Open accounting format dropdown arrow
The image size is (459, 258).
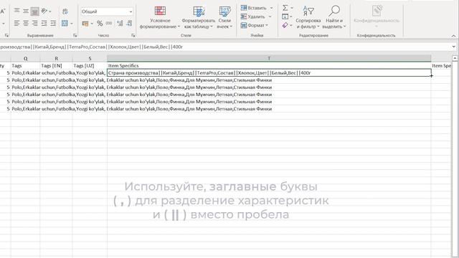pos(92,24)
